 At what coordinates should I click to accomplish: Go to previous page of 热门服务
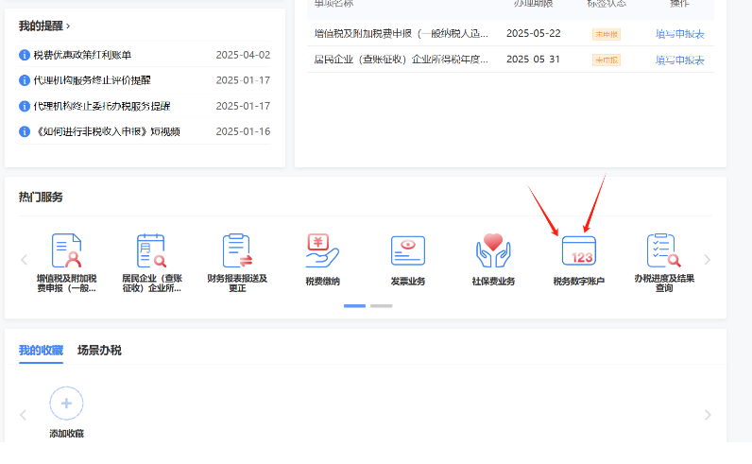[24, 260]
